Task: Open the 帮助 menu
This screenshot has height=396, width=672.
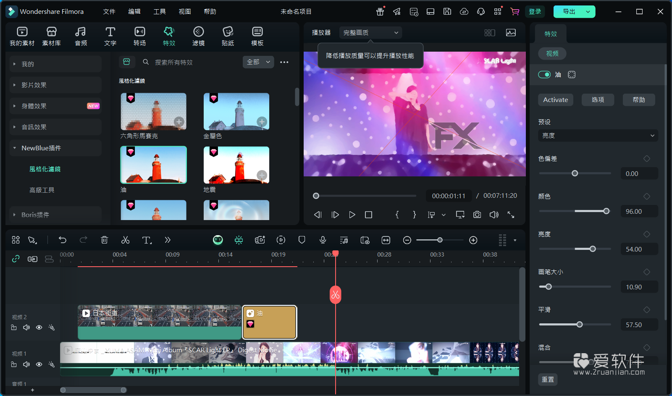Action: [210, 11]
